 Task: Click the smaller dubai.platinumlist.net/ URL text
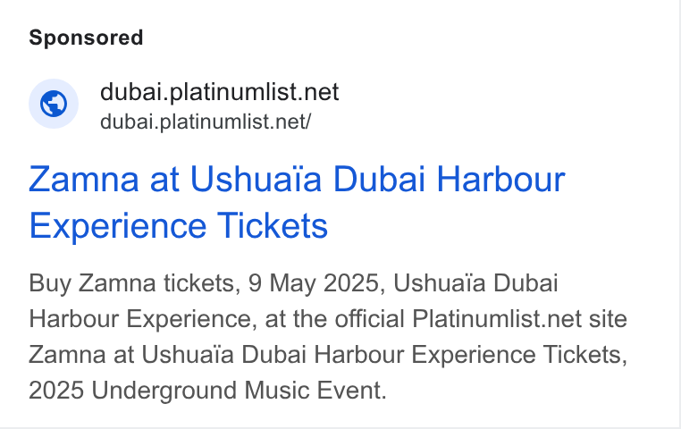pos(206,122)
